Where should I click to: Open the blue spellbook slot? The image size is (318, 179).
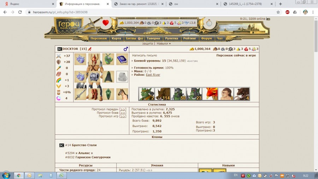click(x=122, y=59)
